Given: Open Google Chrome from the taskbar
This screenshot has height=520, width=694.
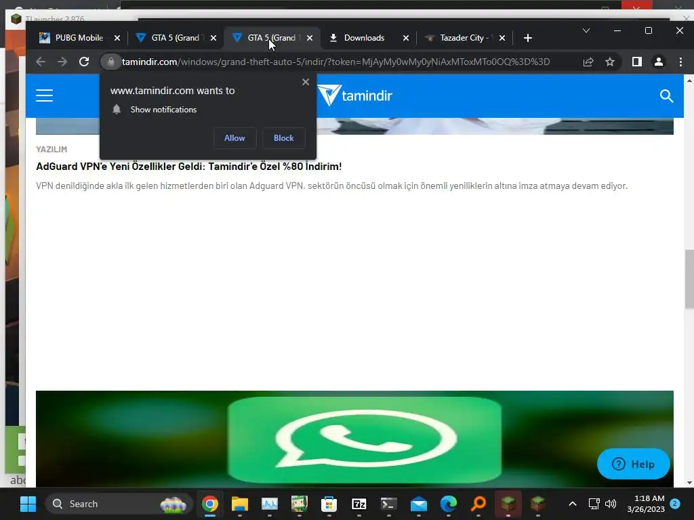Looking at the screenshot, I should click(210, 504).
